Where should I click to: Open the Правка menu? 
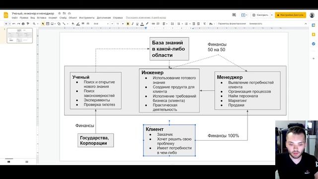point(24,18)
